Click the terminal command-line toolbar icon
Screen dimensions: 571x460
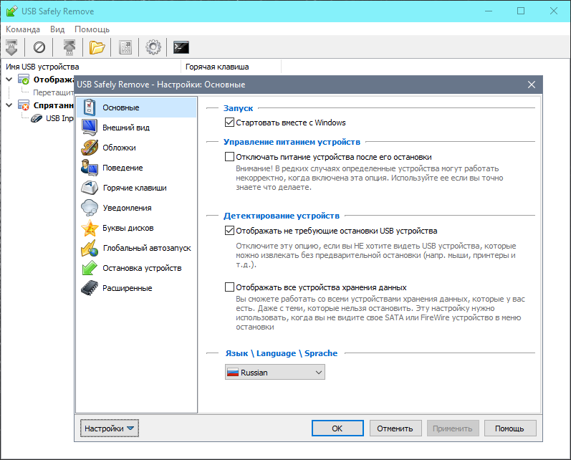(181, 47)
